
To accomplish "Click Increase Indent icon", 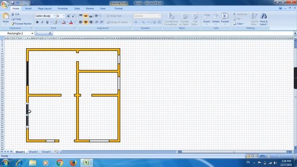I will click(102, 22).
